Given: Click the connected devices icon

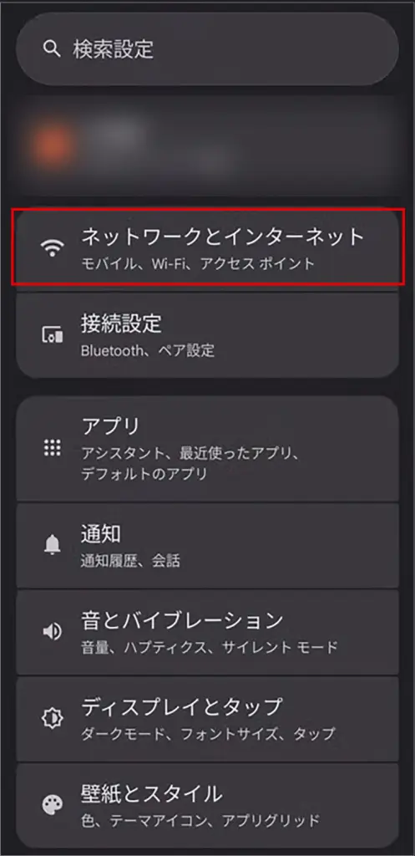Looking at the screenshot, I should 53,335.
